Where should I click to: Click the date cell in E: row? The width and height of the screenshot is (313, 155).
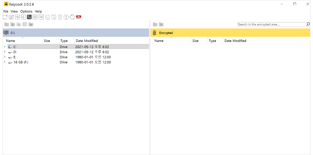(x=93, y=57)
